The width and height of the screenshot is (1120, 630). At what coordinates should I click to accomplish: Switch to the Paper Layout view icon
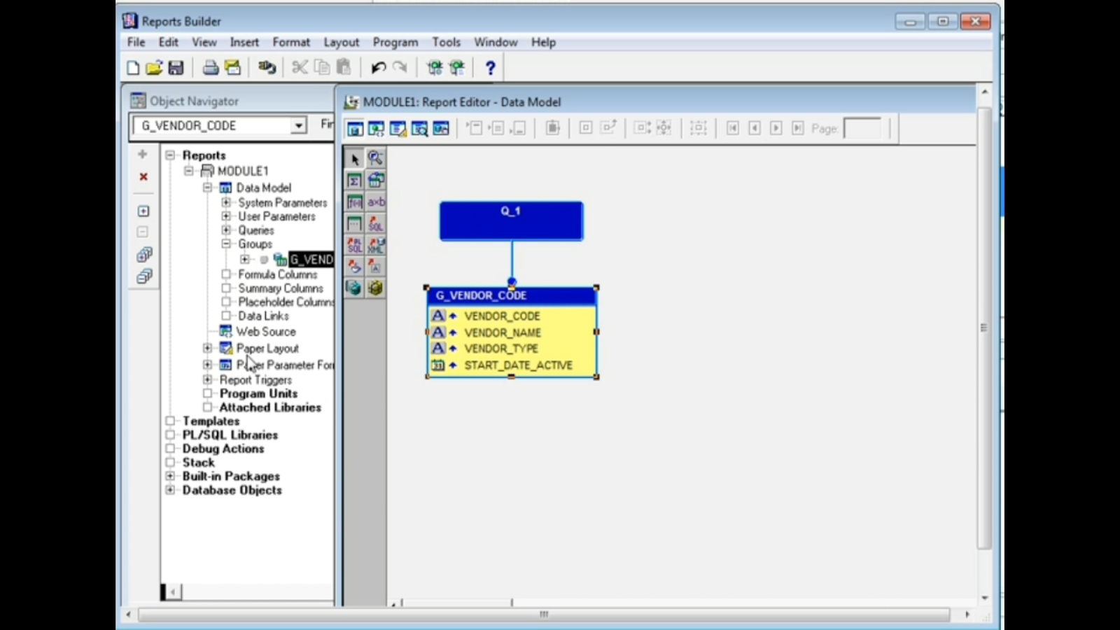398,128
